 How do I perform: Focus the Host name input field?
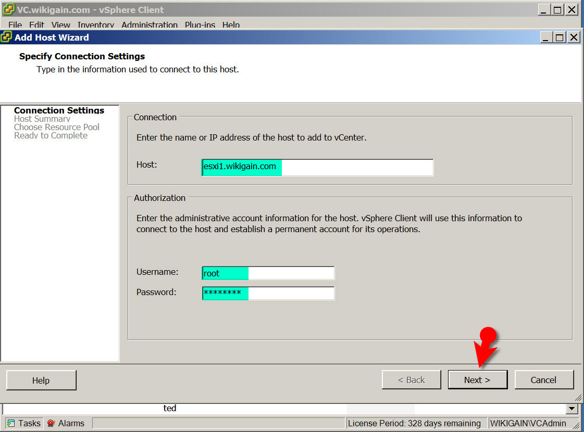pyautogui.click(x=317, y=167)
